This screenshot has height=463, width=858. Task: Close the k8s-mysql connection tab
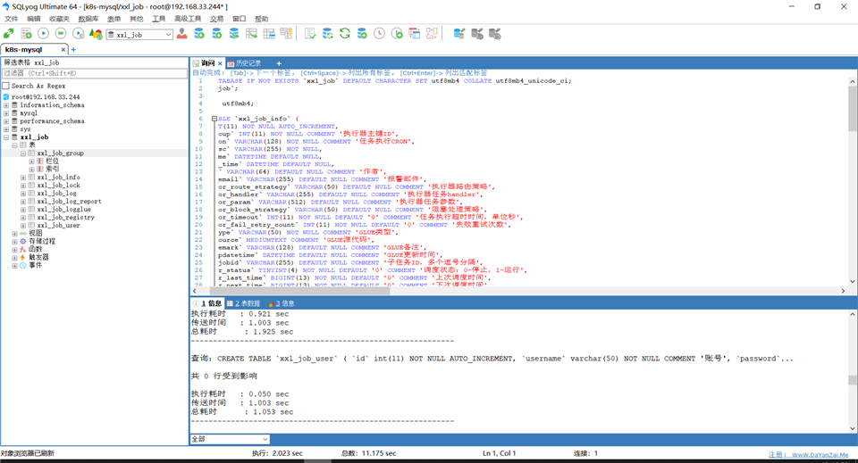click(x=63, y=50)
